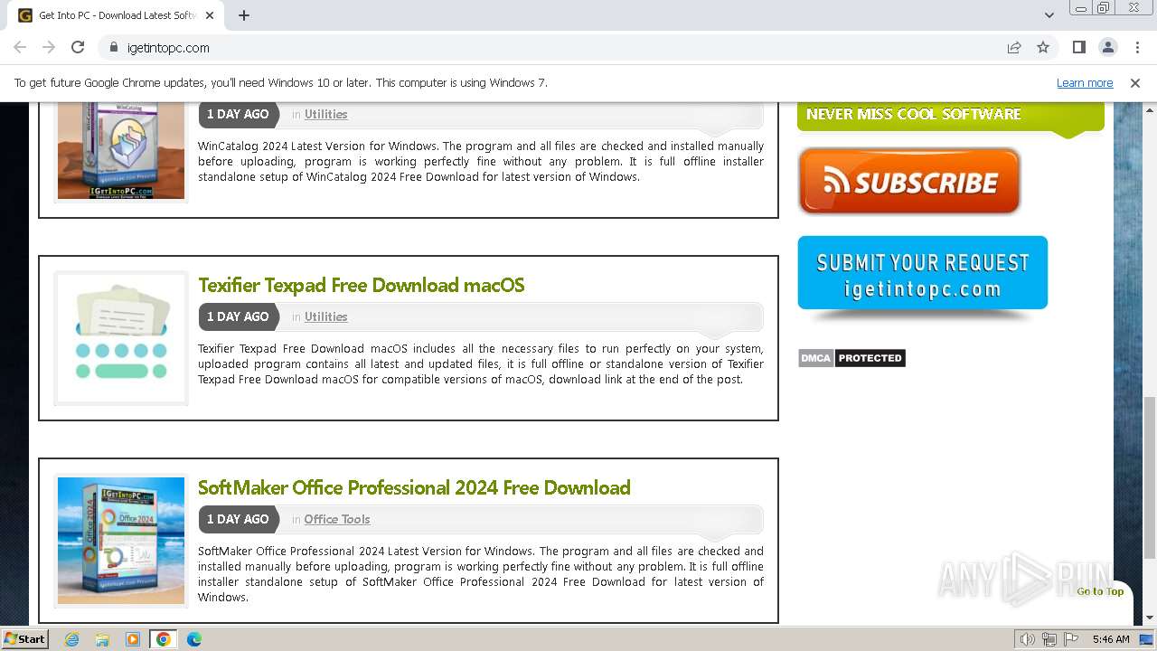
Task: Launch Microsoft Edge from taskbar
Action: [194, 639]
